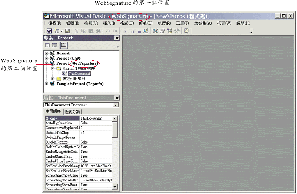Select Normal in the project tree
This screenshot has height=194, width=297.
click(x=63, y=53)
